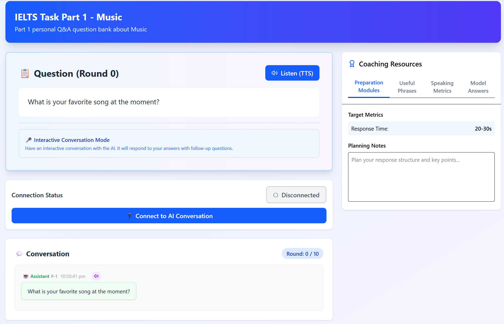
Task: Click the Round: 0 / 10 progress badge
Action: click(x=302, y=253)
